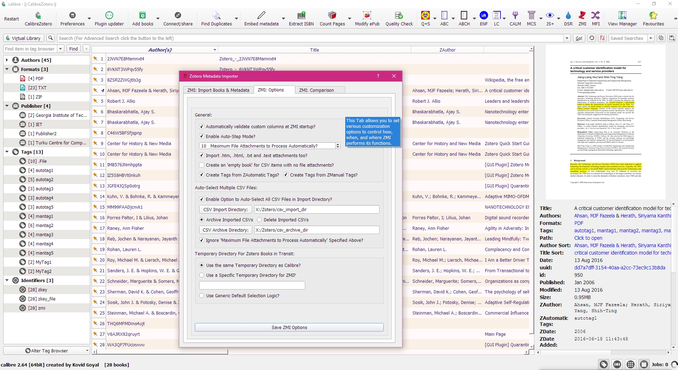678x370 pixels.
Task: Open the CalibreZotero toolbar icon
Action: [x=38, y=18]
